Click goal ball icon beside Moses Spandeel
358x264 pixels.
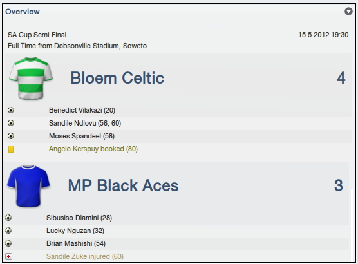11,136
